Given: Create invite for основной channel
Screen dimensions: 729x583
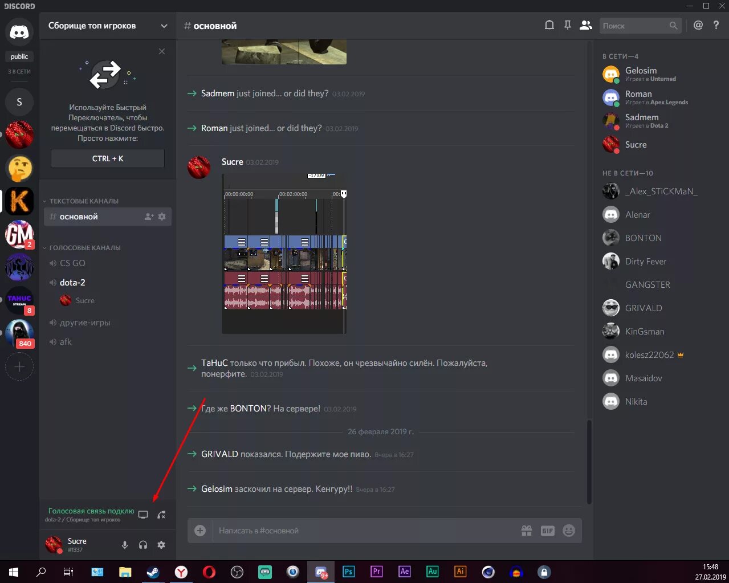Looking at the screenshot, I should 149,217.
